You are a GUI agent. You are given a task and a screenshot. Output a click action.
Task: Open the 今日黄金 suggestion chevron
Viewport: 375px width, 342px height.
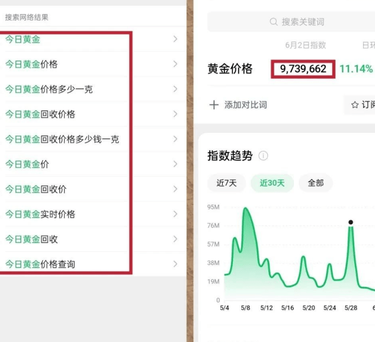pos(175,39)
